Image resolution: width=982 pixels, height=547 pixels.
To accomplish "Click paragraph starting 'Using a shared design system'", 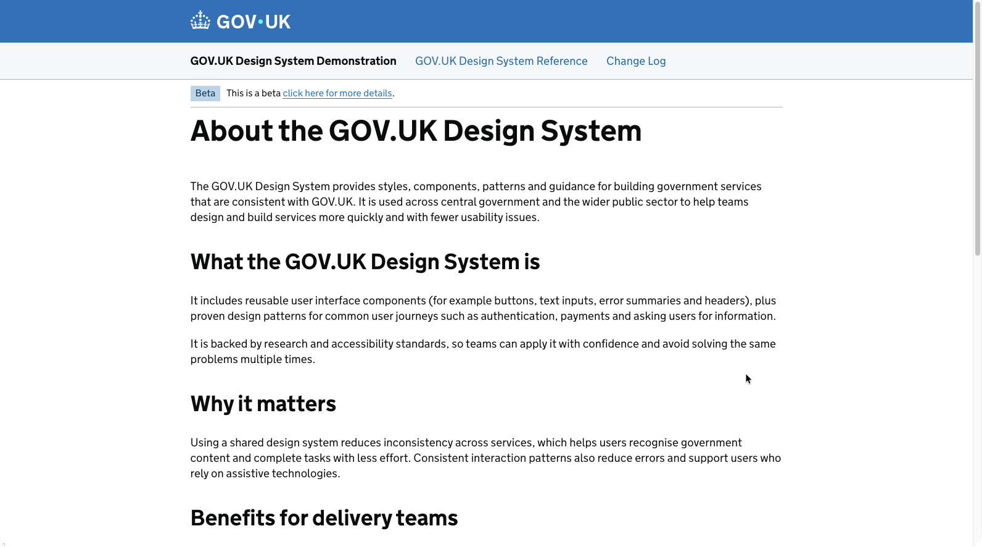I will point(485,458).
